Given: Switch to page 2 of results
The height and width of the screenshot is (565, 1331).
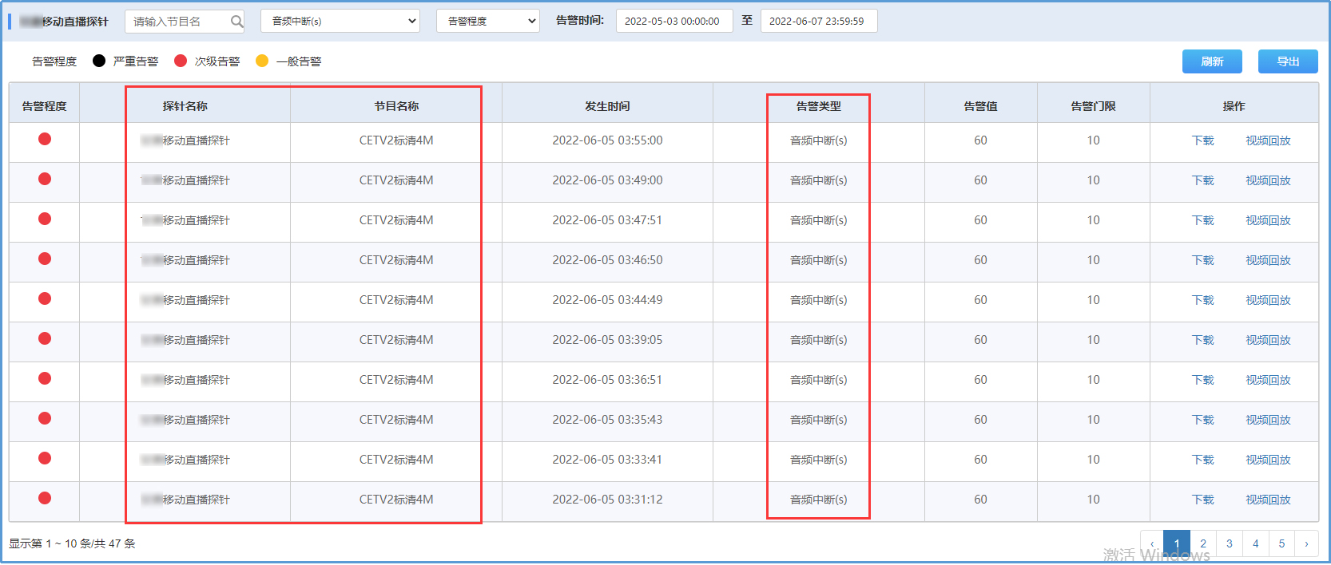Looking at the screenshot, I should pos(1203,543).
